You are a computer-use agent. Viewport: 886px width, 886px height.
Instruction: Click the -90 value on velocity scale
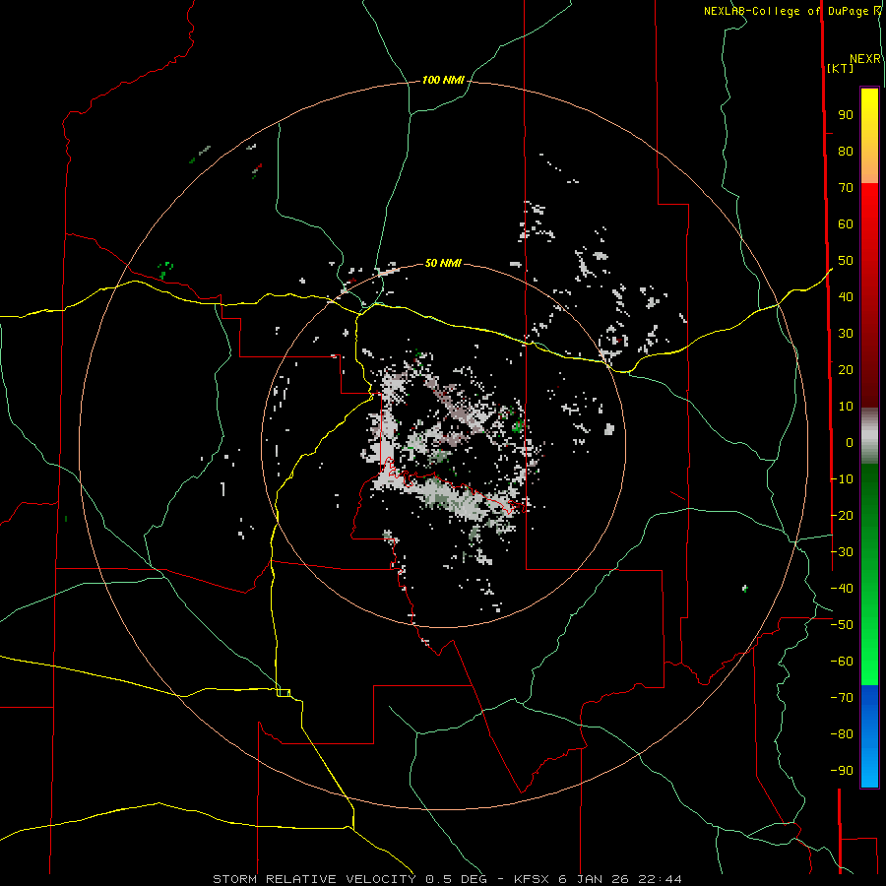click(842, 771)
